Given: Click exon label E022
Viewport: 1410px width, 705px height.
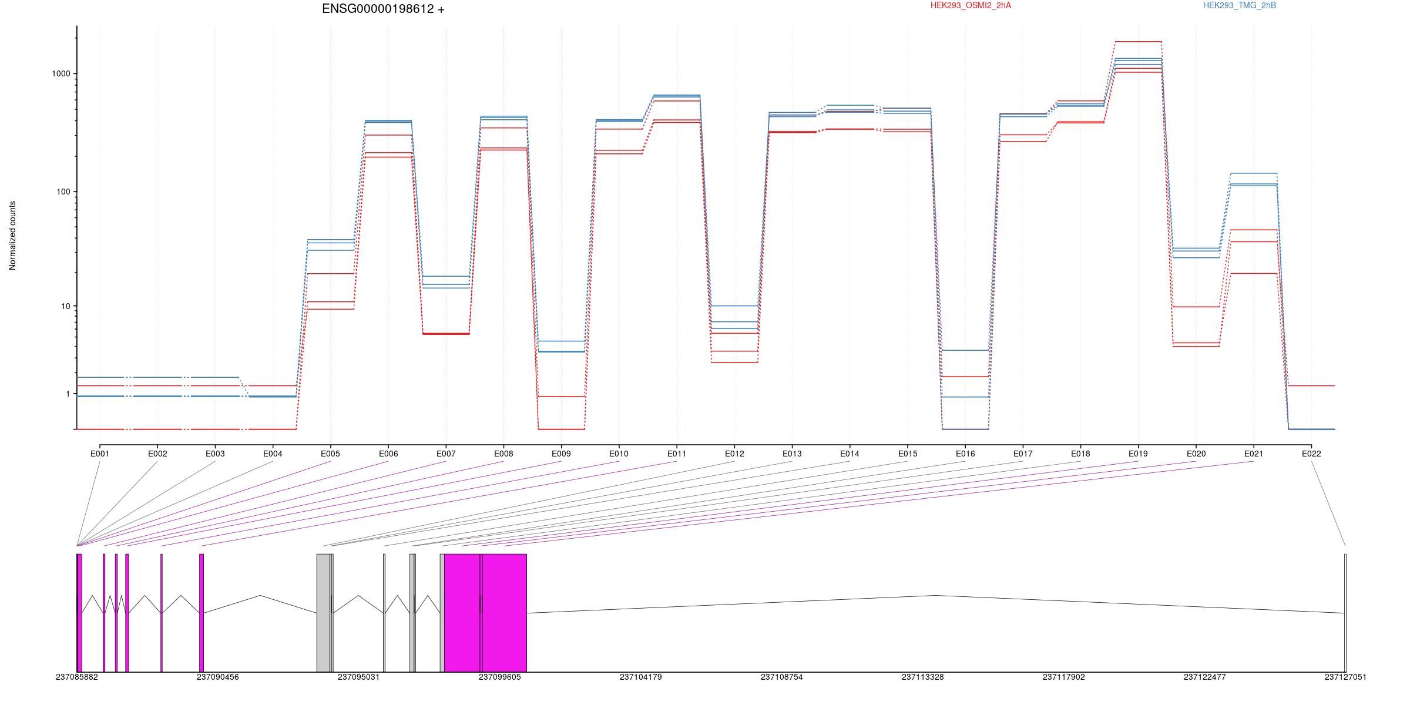Looking at the screenshot, I should pyautogui.click(x=1311, y=454).
